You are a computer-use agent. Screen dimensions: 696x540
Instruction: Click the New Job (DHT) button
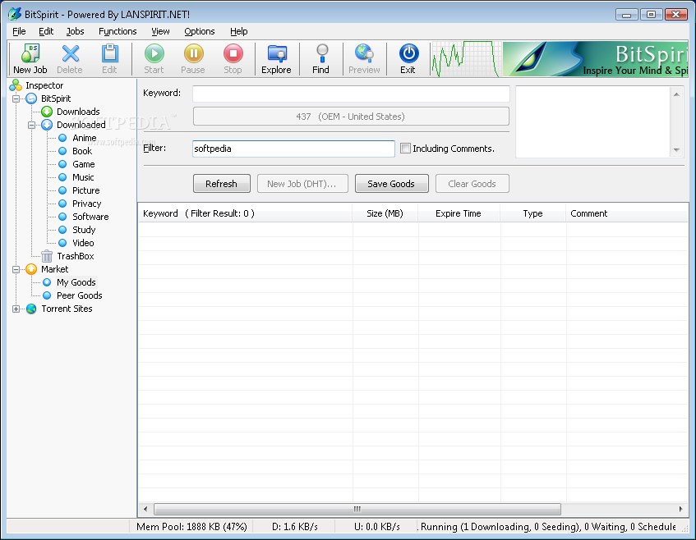302,184
